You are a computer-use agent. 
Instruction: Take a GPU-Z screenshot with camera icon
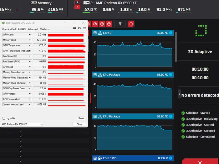point(74,28)
